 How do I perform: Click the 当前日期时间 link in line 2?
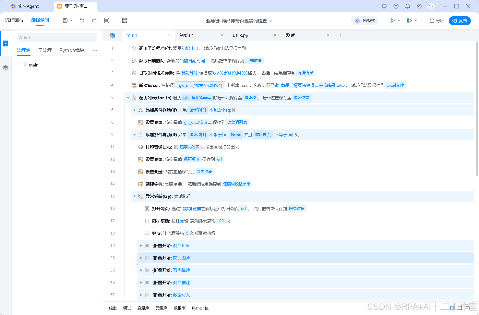point(192,61)
